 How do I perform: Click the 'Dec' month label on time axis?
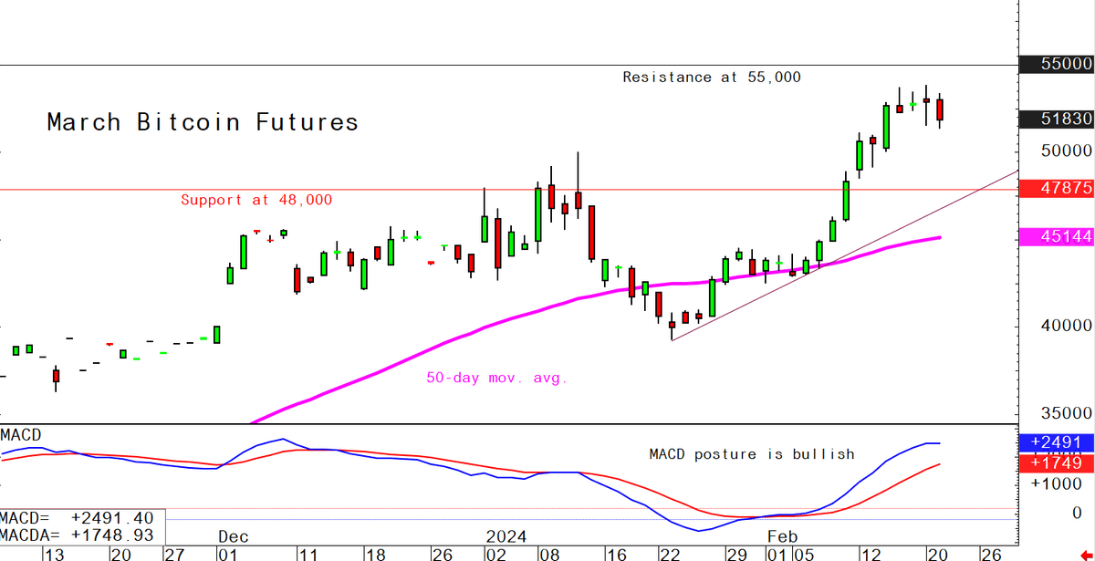[234, 535]
